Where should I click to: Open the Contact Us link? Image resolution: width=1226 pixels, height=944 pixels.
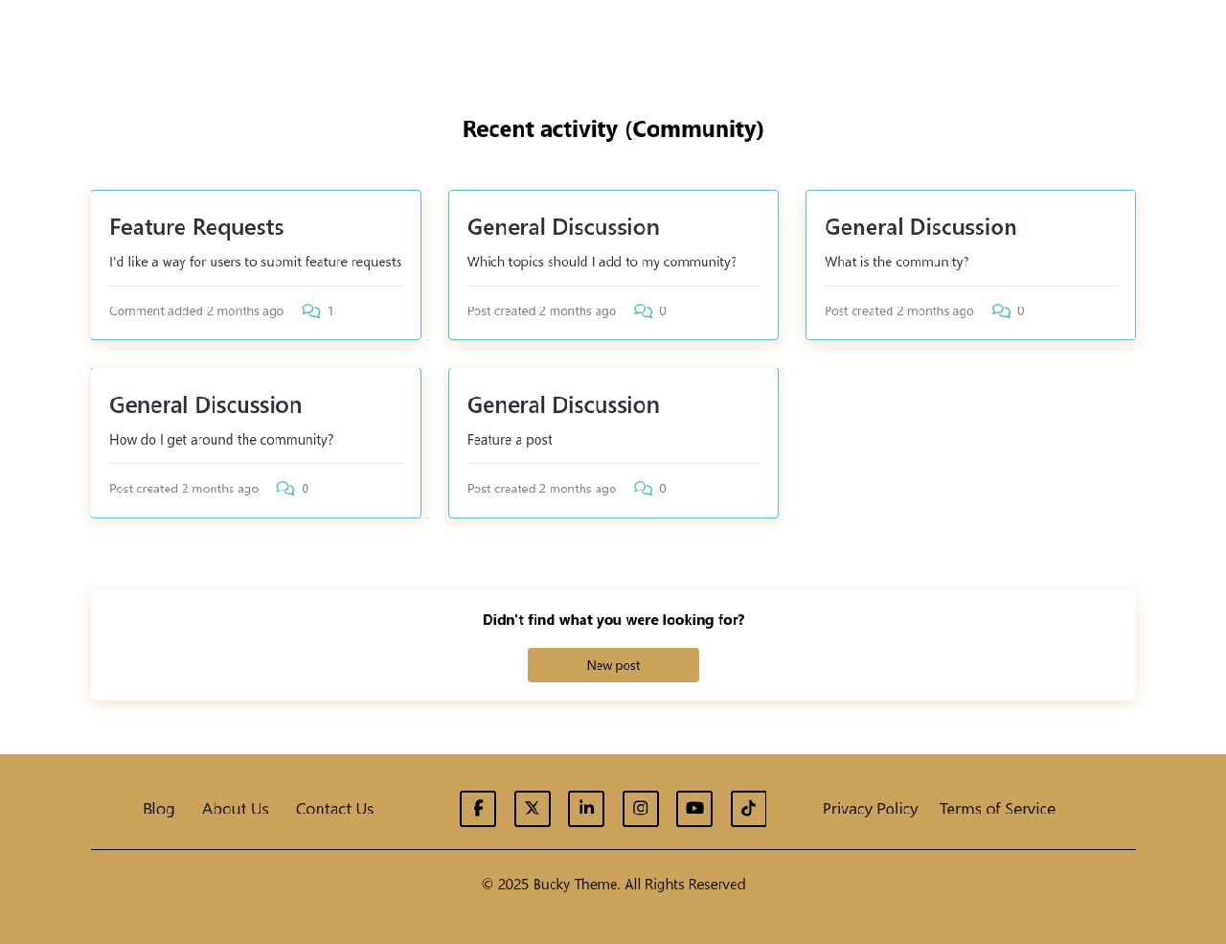pyautogui.click(x=335, y=809)
